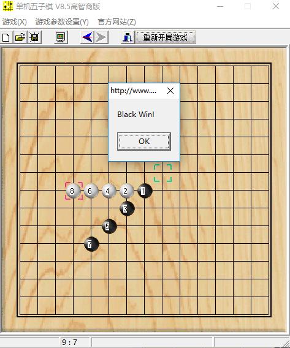
Task: Open the 官方网站(Z) menu
Action: (x=117, y=22)
